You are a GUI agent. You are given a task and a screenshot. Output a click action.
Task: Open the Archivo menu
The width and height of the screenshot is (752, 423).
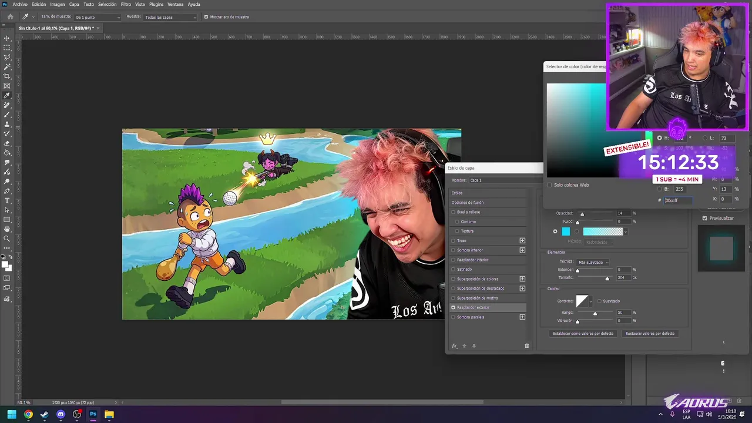point(20,4)
